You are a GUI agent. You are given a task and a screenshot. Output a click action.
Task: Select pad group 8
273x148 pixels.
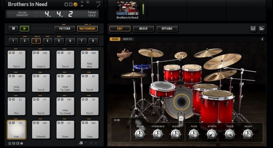[x=93, y=41]
